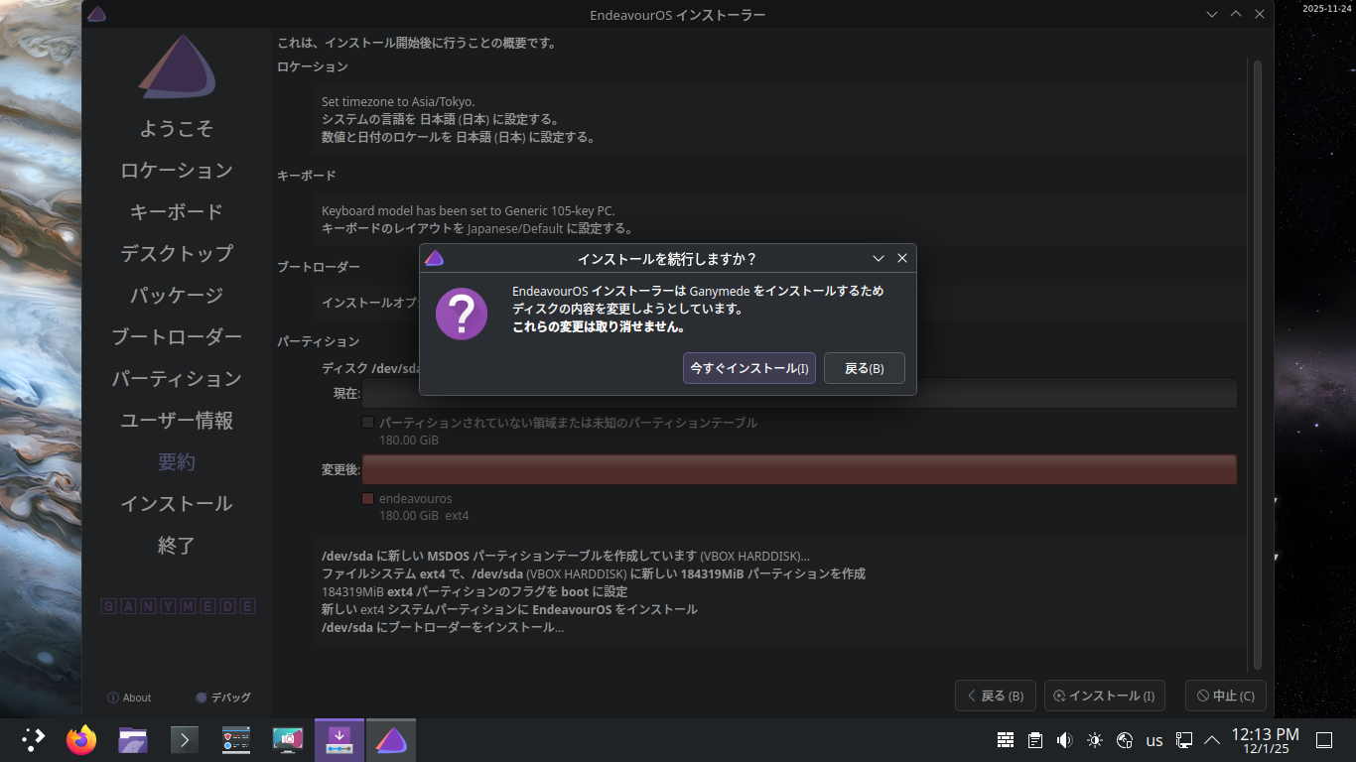Click the summary page vertical scrollbar

pos(1258,363)
